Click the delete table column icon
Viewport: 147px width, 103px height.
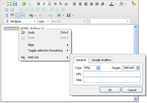(57, 10)
